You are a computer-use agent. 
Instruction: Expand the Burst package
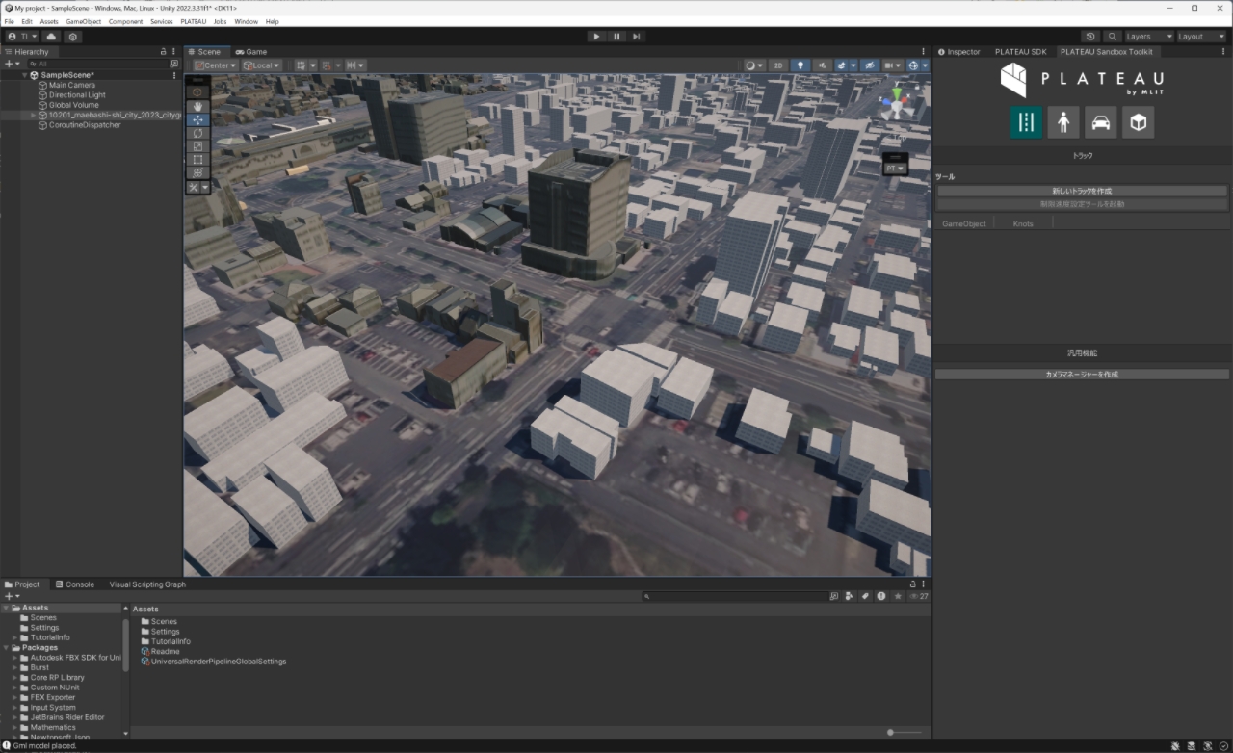pyautogui.click(x=15, y=667)
